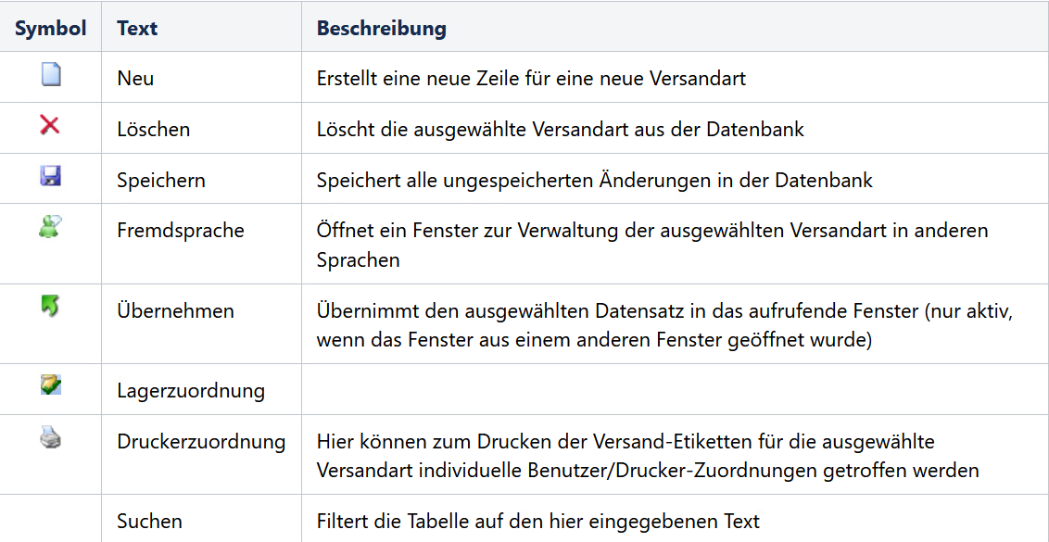Click the green arrow Übernehmen icon

pos(50,306)
